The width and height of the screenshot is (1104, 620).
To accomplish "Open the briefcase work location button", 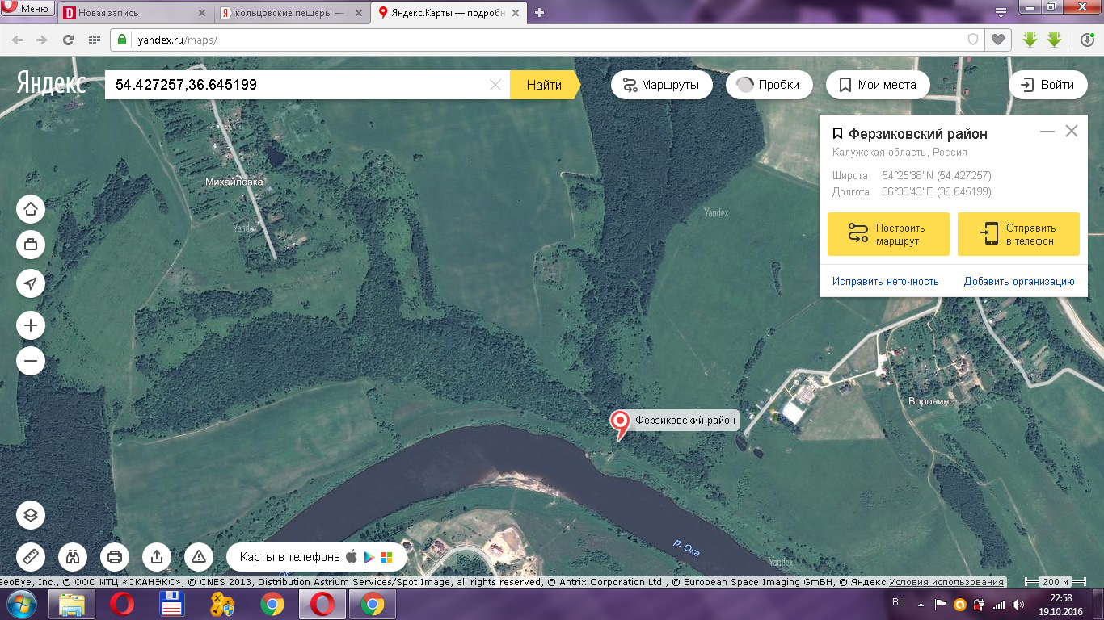I will click(x=31, y=244).
